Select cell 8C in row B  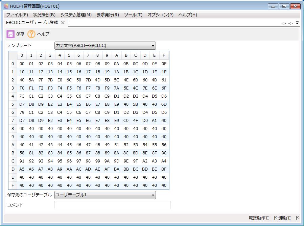pyautogui.click(x=126, y=153)
